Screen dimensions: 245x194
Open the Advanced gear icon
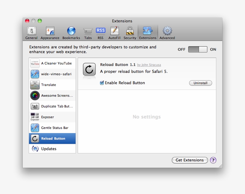[x=167, y=30]
